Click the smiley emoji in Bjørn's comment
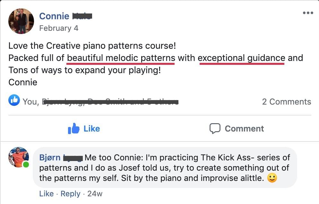Image resolution: width=319 pixels, height=204 pixels. [x=272, y=178]
